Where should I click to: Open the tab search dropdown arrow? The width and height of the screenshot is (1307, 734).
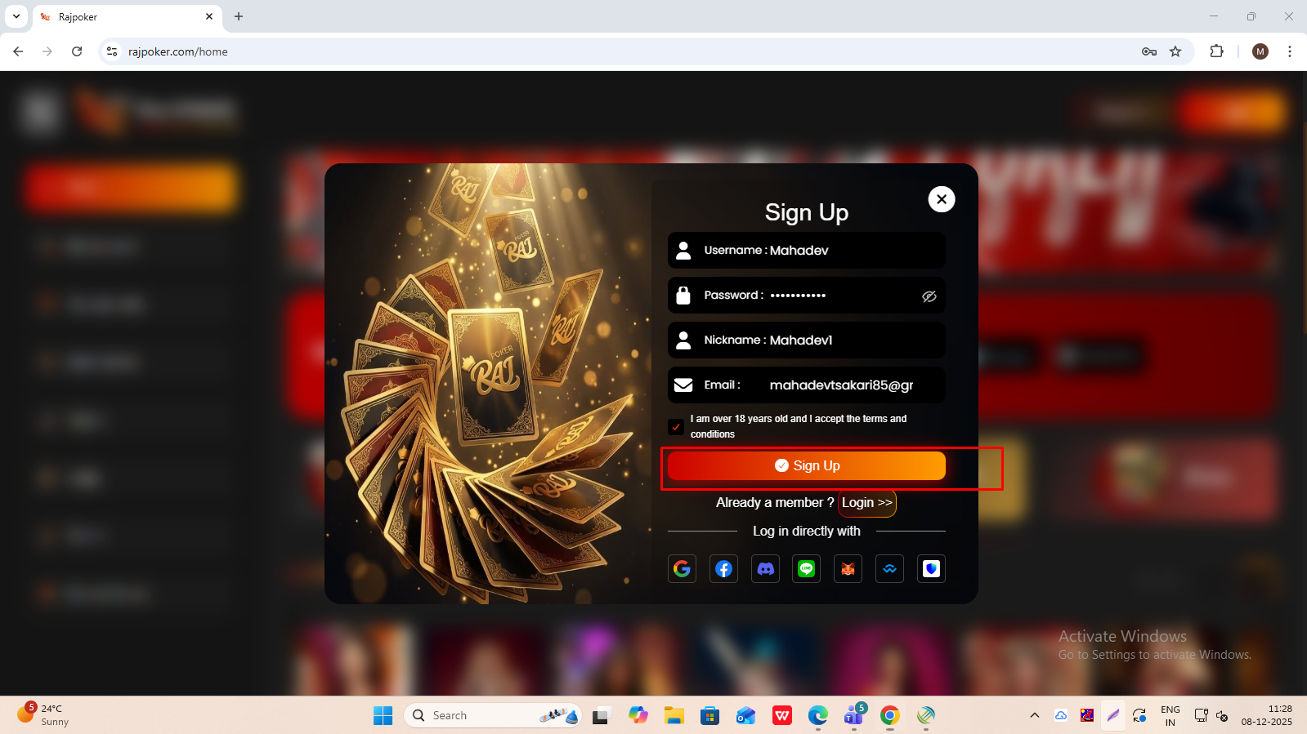(x=16, y=16)
